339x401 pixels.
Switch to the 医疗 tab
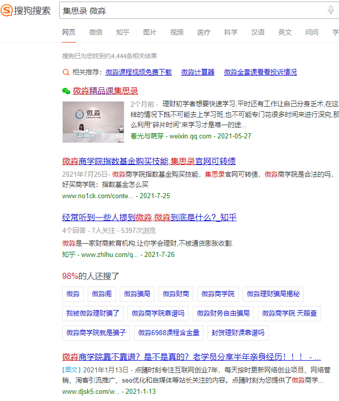(x=204, y=32)
